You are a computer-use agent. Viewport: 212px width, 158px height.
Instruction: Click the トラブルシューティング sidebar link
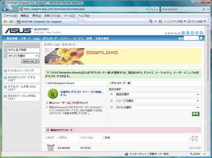[x=20, y=70]
